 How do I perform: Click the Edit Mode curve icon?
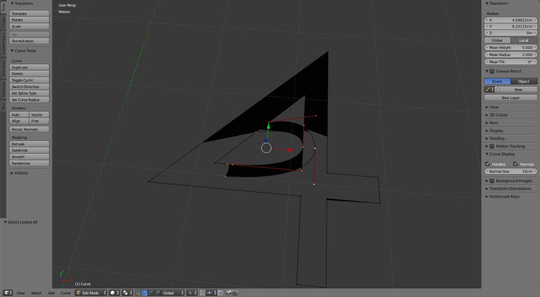coord(79,293)
